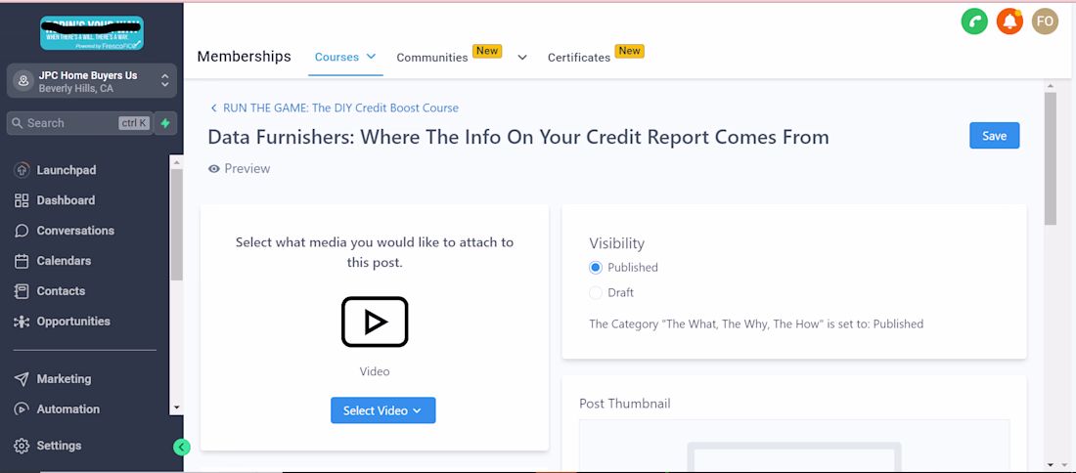Open Calendars in sidebar

(x=64, y=261)
